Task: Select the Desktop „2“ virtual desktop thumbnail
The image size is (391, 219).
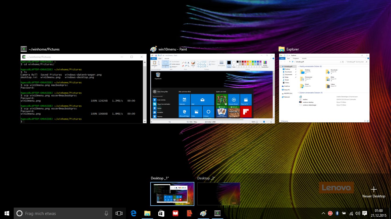Action: [x=219, y=194]
